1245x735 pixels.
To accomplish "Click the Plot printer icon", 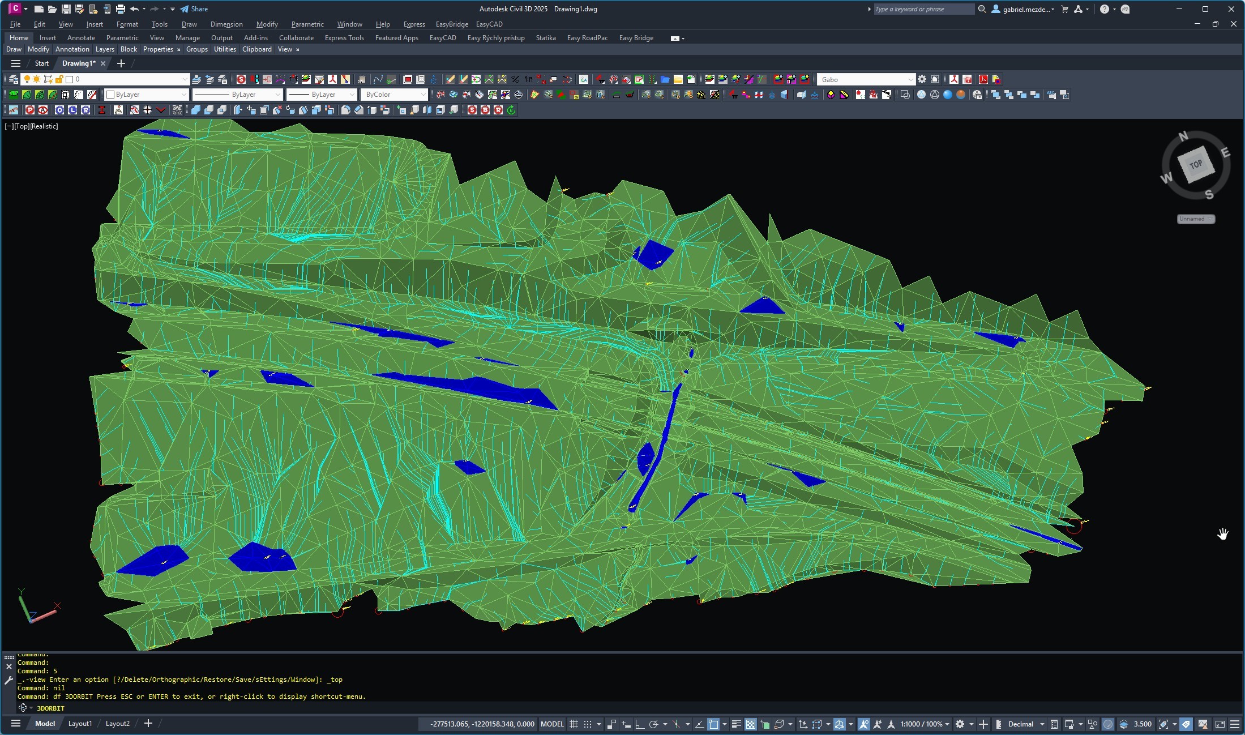I will pyautogui.click(x=120, y=9).
